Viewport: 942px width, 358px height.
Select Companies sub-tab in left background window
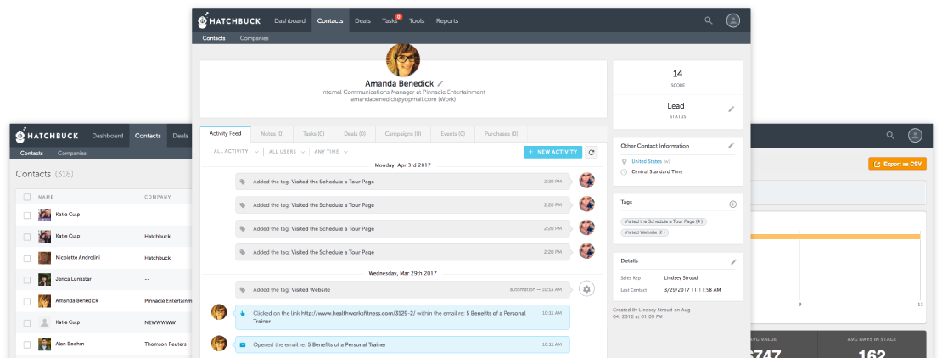click(72, 154)
